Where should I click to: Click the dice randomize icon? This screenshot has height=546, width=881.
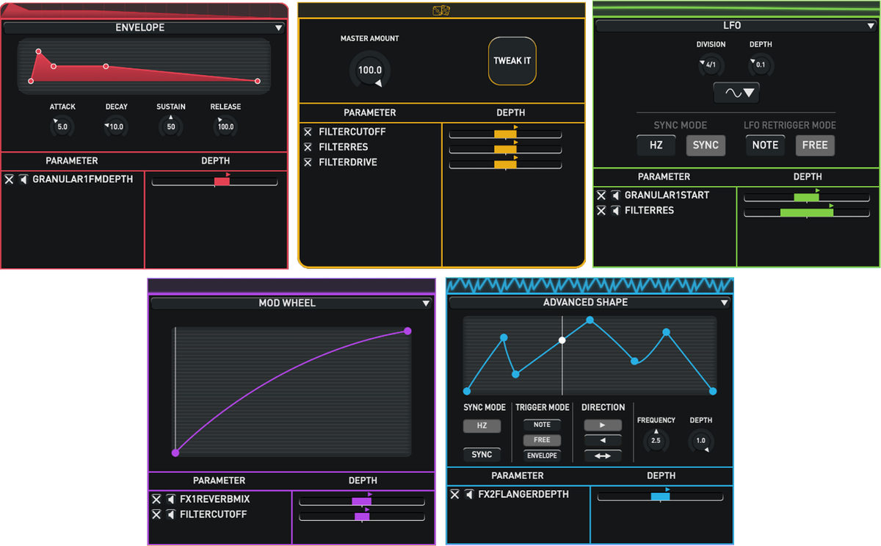[441, 10]
